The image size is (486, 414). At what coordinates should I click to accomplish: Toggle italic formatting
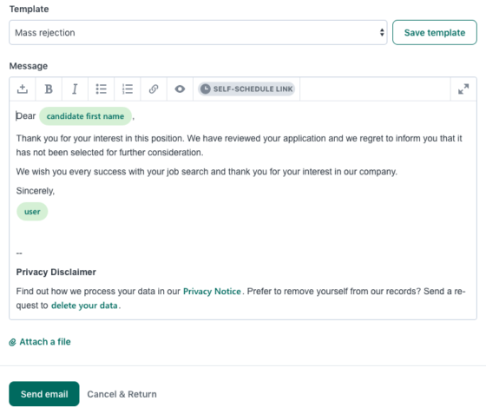point(75,89)
